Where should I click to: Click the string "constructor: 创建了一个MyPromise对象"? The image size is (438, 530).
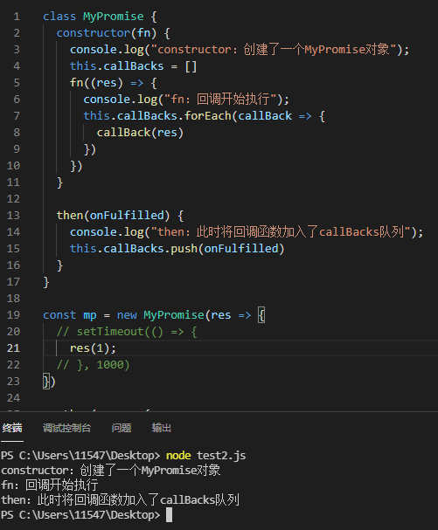click(x=274, y=50)
